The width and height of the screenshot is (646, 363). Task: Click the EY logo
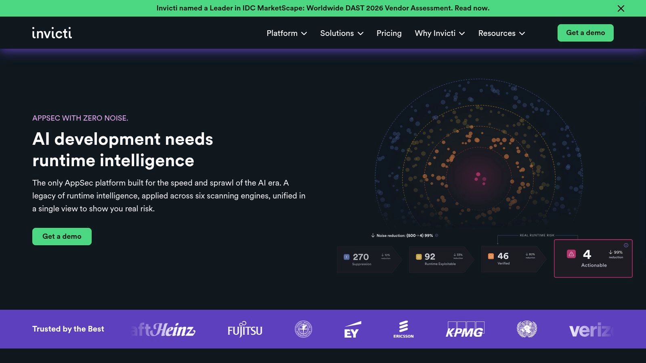(352, 330)
